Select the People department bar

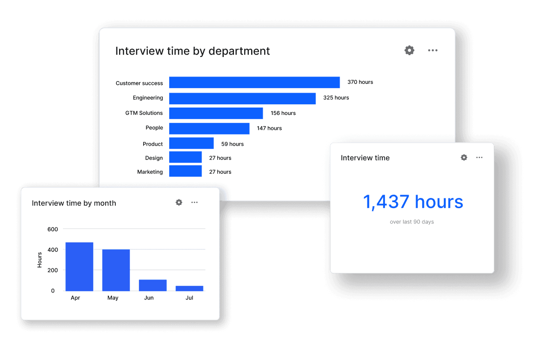(209, 128)
